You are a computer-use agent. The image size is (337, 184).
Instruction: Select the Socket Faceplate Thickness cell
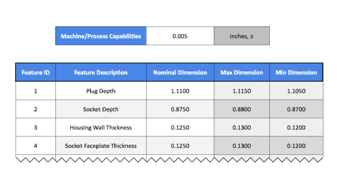pos(101,146)
